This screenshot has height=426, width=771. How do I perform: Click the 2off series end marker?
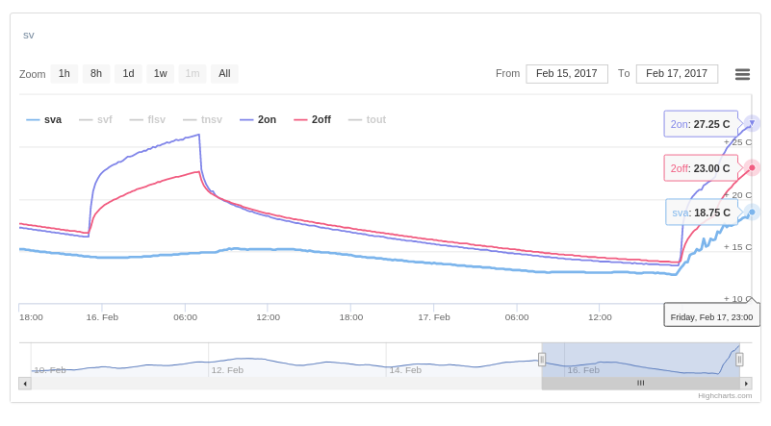click(x=752, y=167)
